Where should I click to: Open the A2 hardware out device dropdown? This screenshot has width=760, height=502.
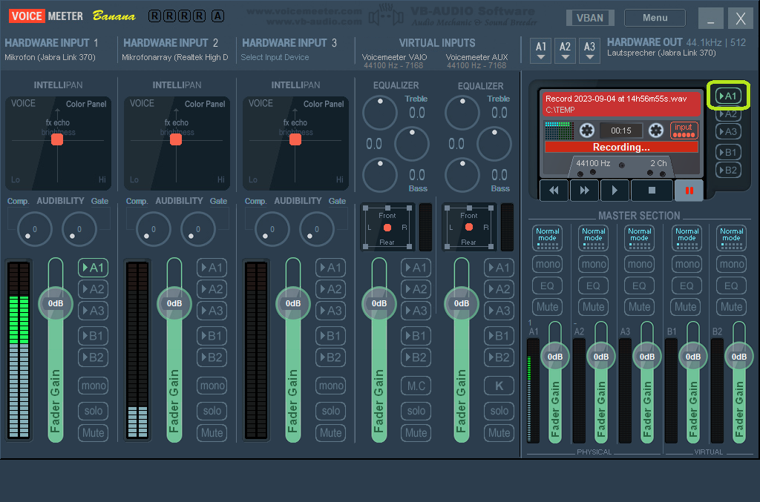[566, 50]
